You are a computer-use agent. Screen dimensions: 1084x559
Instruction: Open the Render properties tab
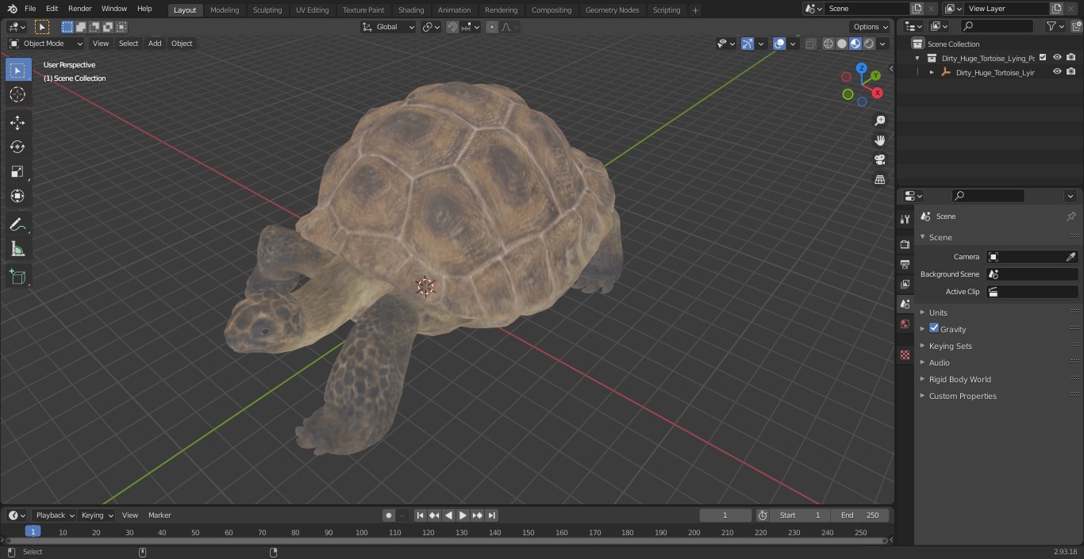click(905, 244)
